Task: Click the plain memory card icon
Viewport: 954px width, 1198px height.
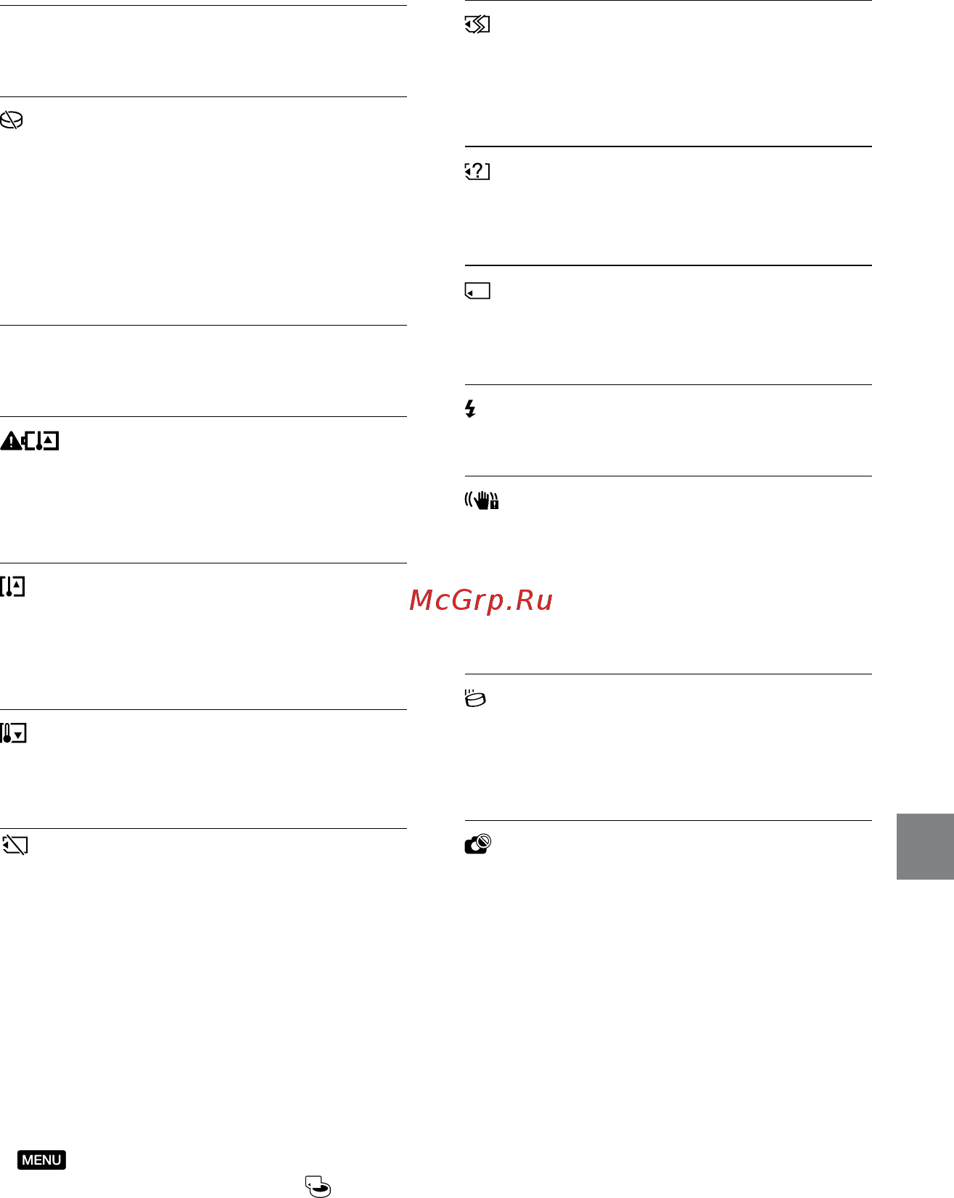Action: pos(477,291)
